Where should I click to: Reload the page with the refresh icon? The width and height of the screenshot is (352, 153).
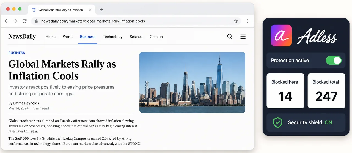24,21
